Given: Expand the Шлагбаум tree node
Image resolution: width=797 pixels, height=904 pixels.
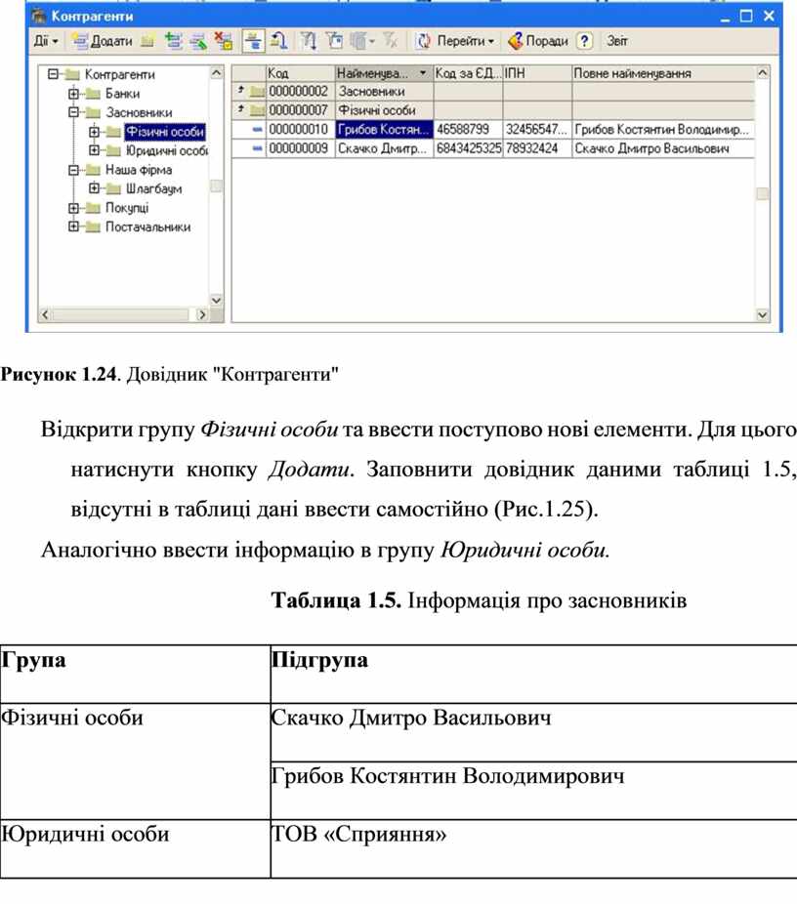Looking at the screenshot, I should pos(94,188).
